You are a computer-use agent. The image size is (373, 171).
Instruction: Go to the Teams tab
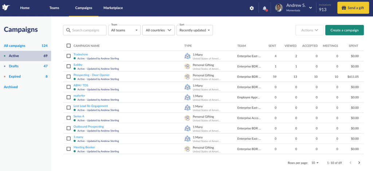pyautogui.click(x=54, y=8)
